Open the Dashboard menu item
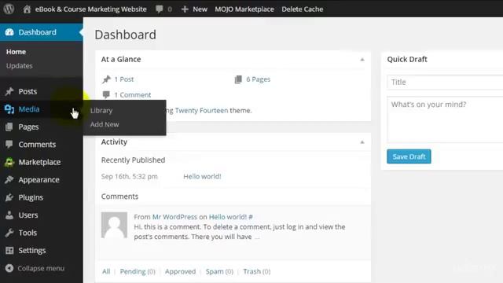This screenshot has height=283, width=503. tap(42, 32)
